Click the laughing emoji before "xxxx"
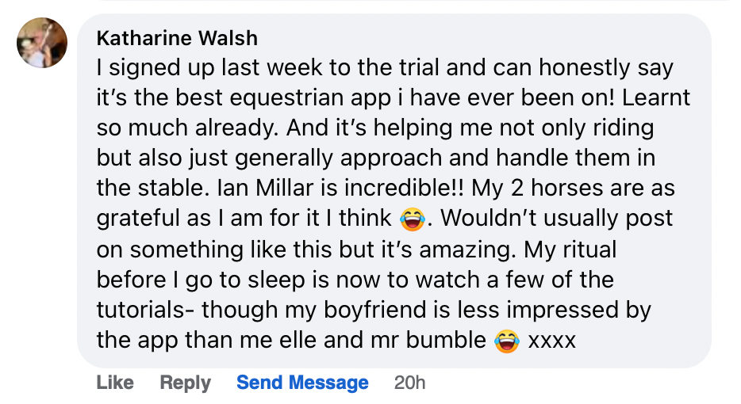The width and height of the screenshot is (741, 404). (x=507, y=341)
